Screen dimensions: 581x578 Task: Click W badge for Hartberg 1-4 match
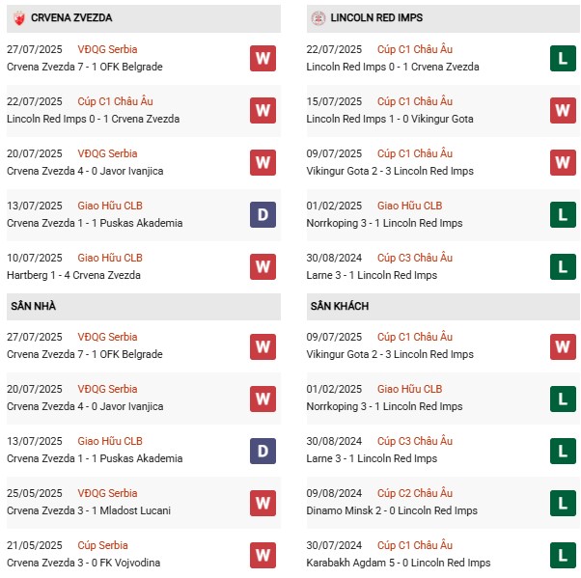[263, 266]
